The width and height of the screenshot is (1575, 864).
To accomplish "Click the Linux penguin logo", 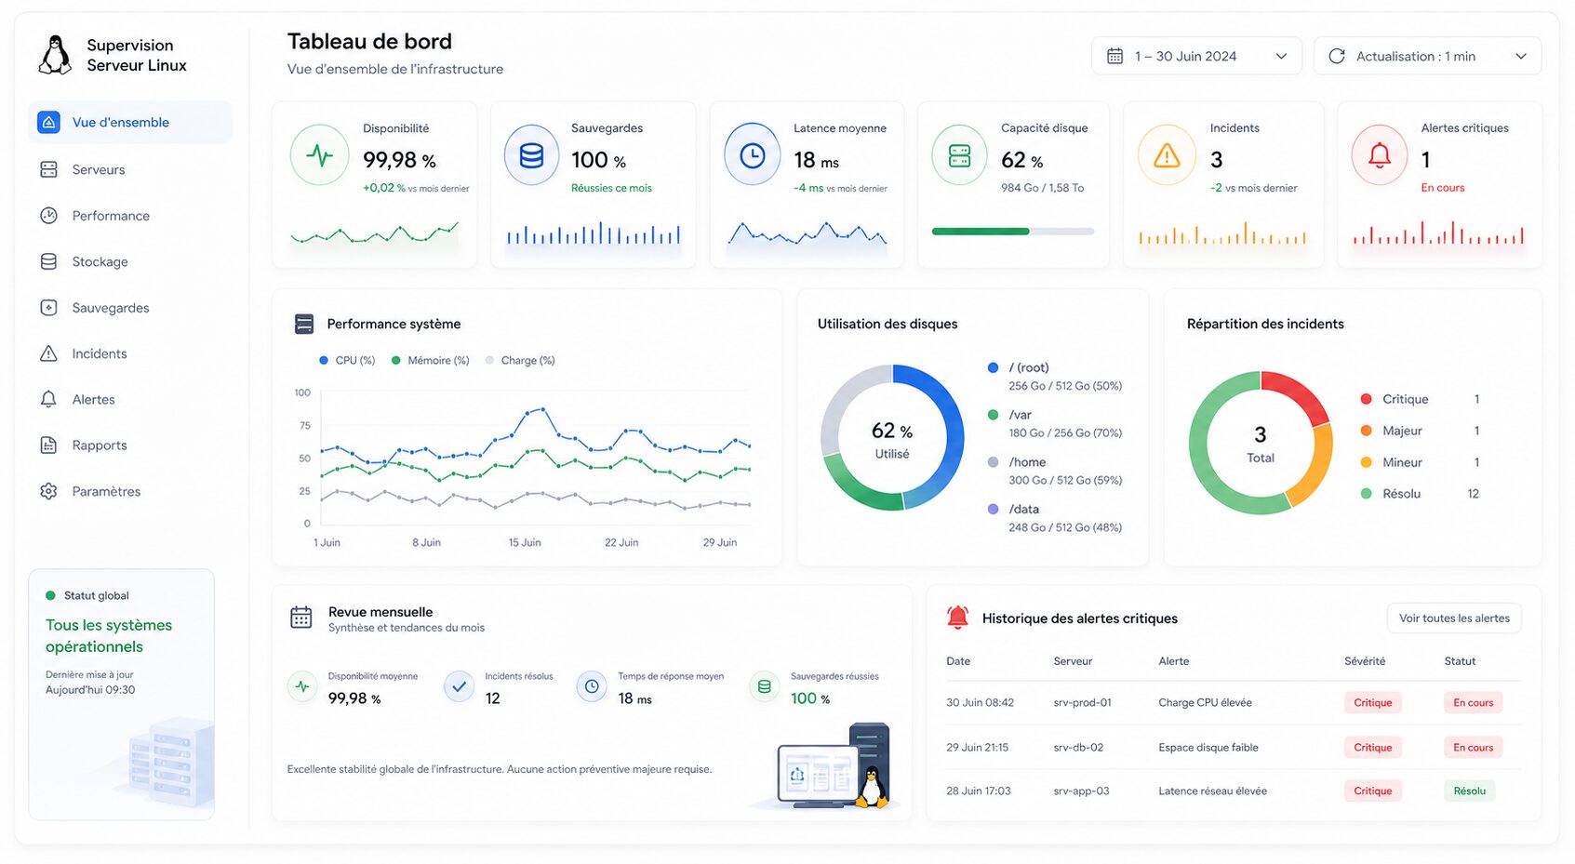I will (55, 55).
